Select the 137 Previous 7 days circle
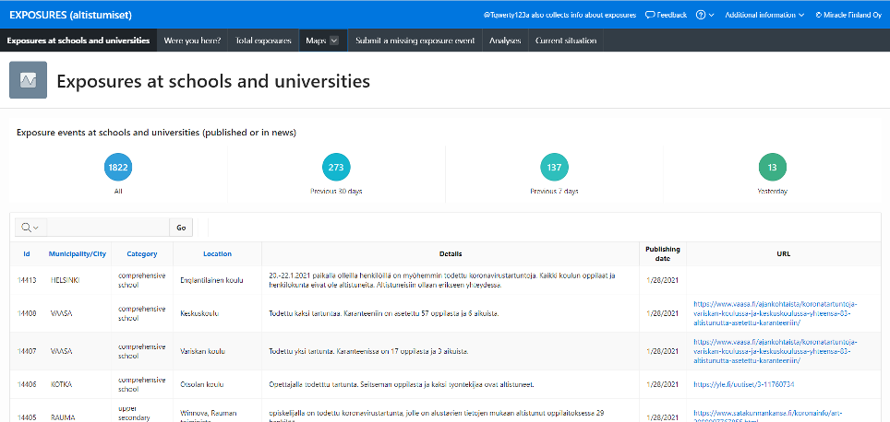Image resolution: width=890 pixels, height=422 pixels. 554,167
